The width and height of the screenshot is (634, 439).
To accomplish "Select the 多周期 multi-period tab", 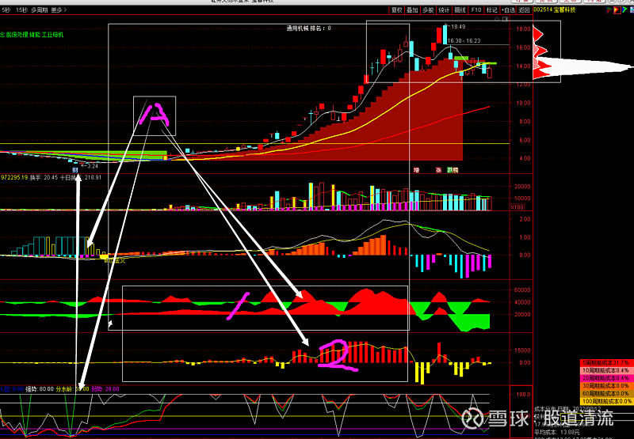I will pyautogui.click(x=39, y=10).
